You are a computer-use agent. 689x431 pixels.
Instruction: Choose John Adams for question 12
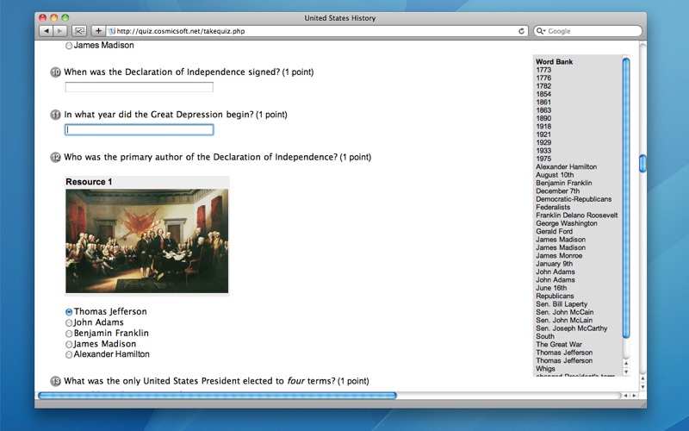[69, 322]
